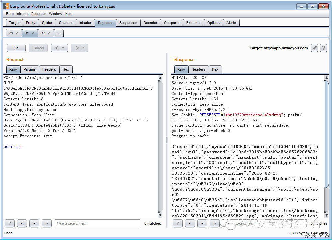The width and height of the screenshot is (332, 240).
Task: Open the Burp menu
Action: [10, 14]
